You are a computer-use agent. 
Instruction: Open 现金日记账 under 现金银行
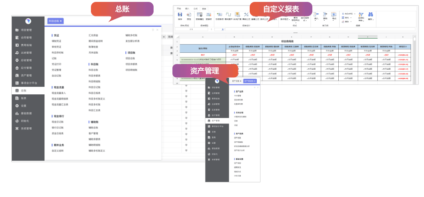tap(57, 122)
